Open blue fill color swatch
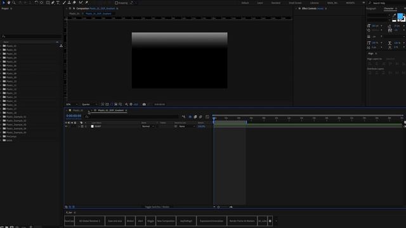 coord(400,16)
